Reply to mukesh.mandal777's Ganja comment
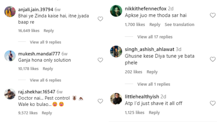The image size is (217, 122). [x=48, y=69]
